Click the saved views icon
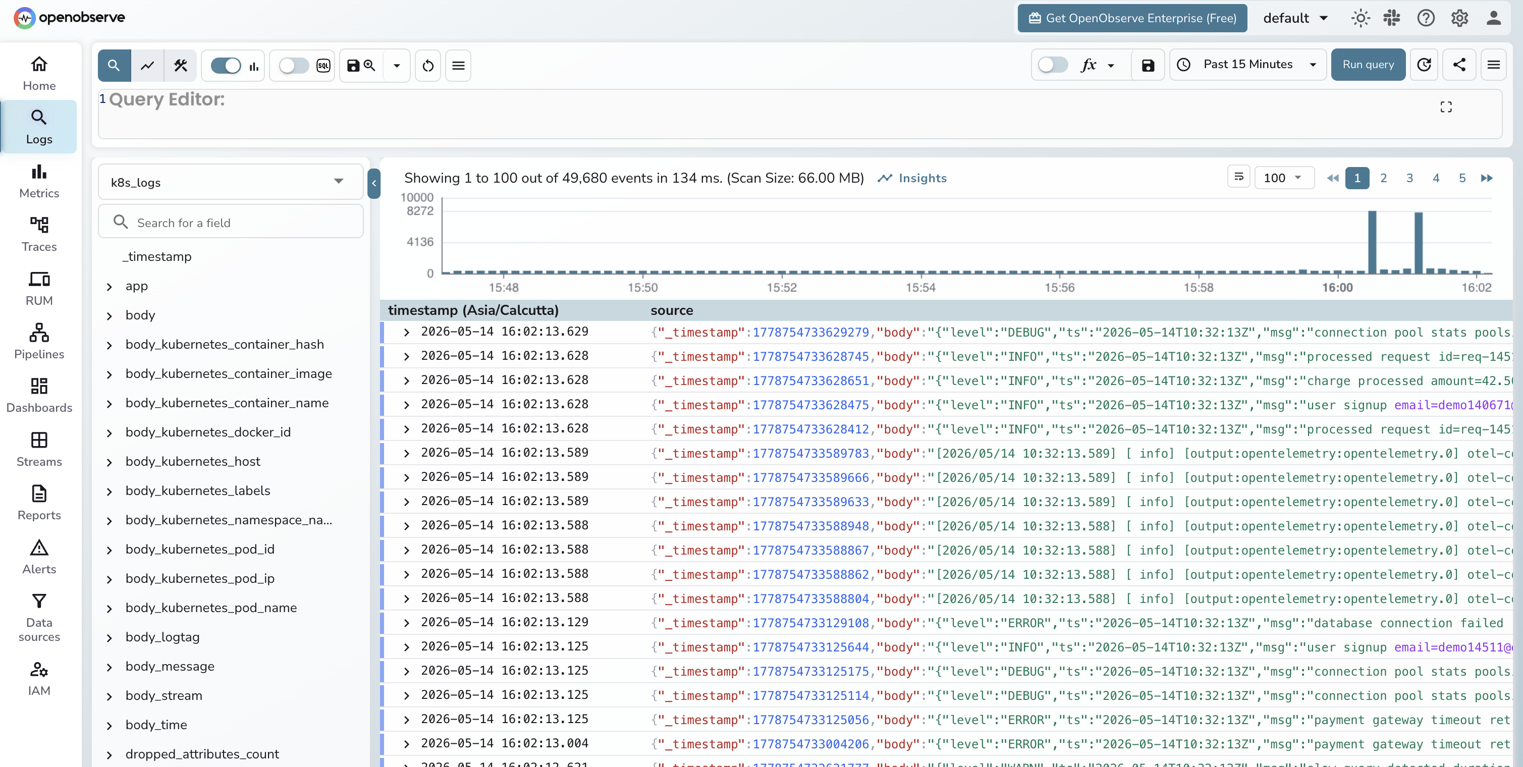1523x767 pixels. click(361, 65)
